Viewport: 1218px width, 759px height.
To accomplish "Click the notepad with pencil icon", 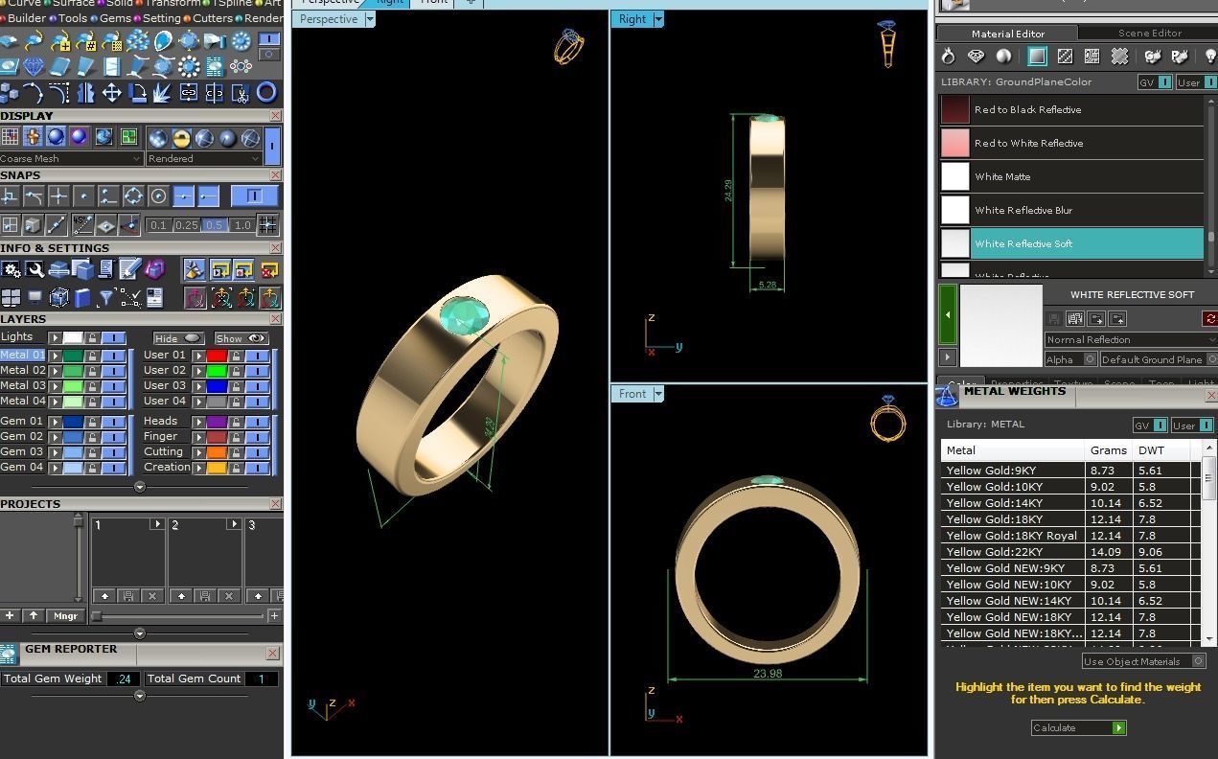I will (129, 268).
